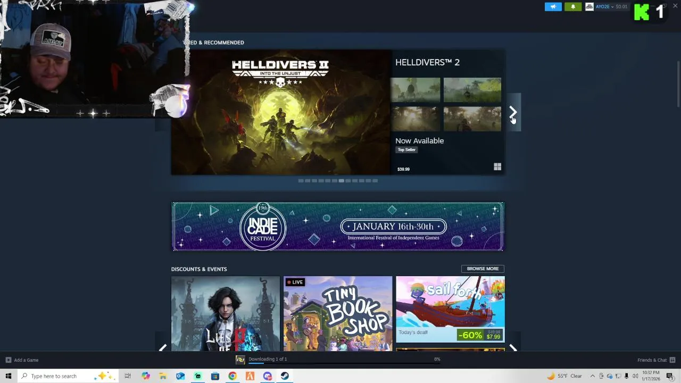Click the taskbar search box
This screenshot has height=383, width=681.
click(x=69, y=376)
